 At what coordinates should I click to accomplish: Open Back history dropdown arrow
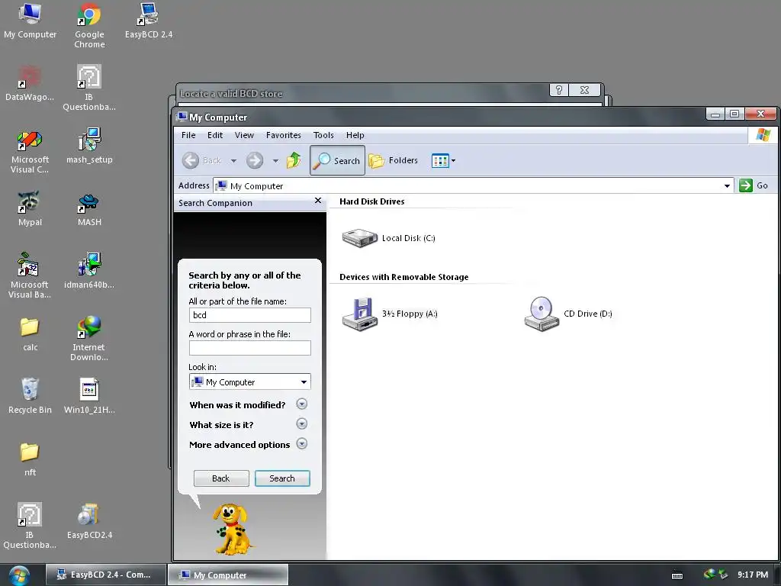[x=233, y=161]
